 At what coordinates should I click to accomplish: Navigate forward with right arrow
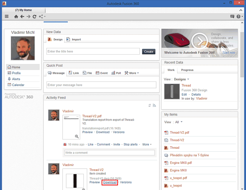pyautogui.click(x=28, y=16)
